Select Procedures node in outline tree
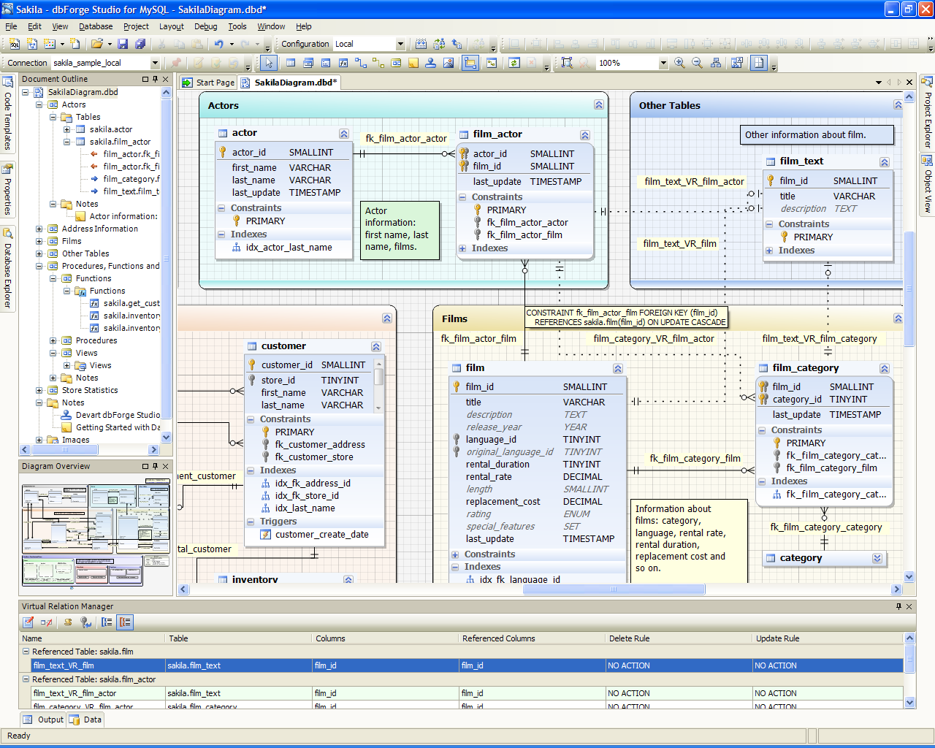The width and height of the screenshot is (935, 748). tap(96, 340)
